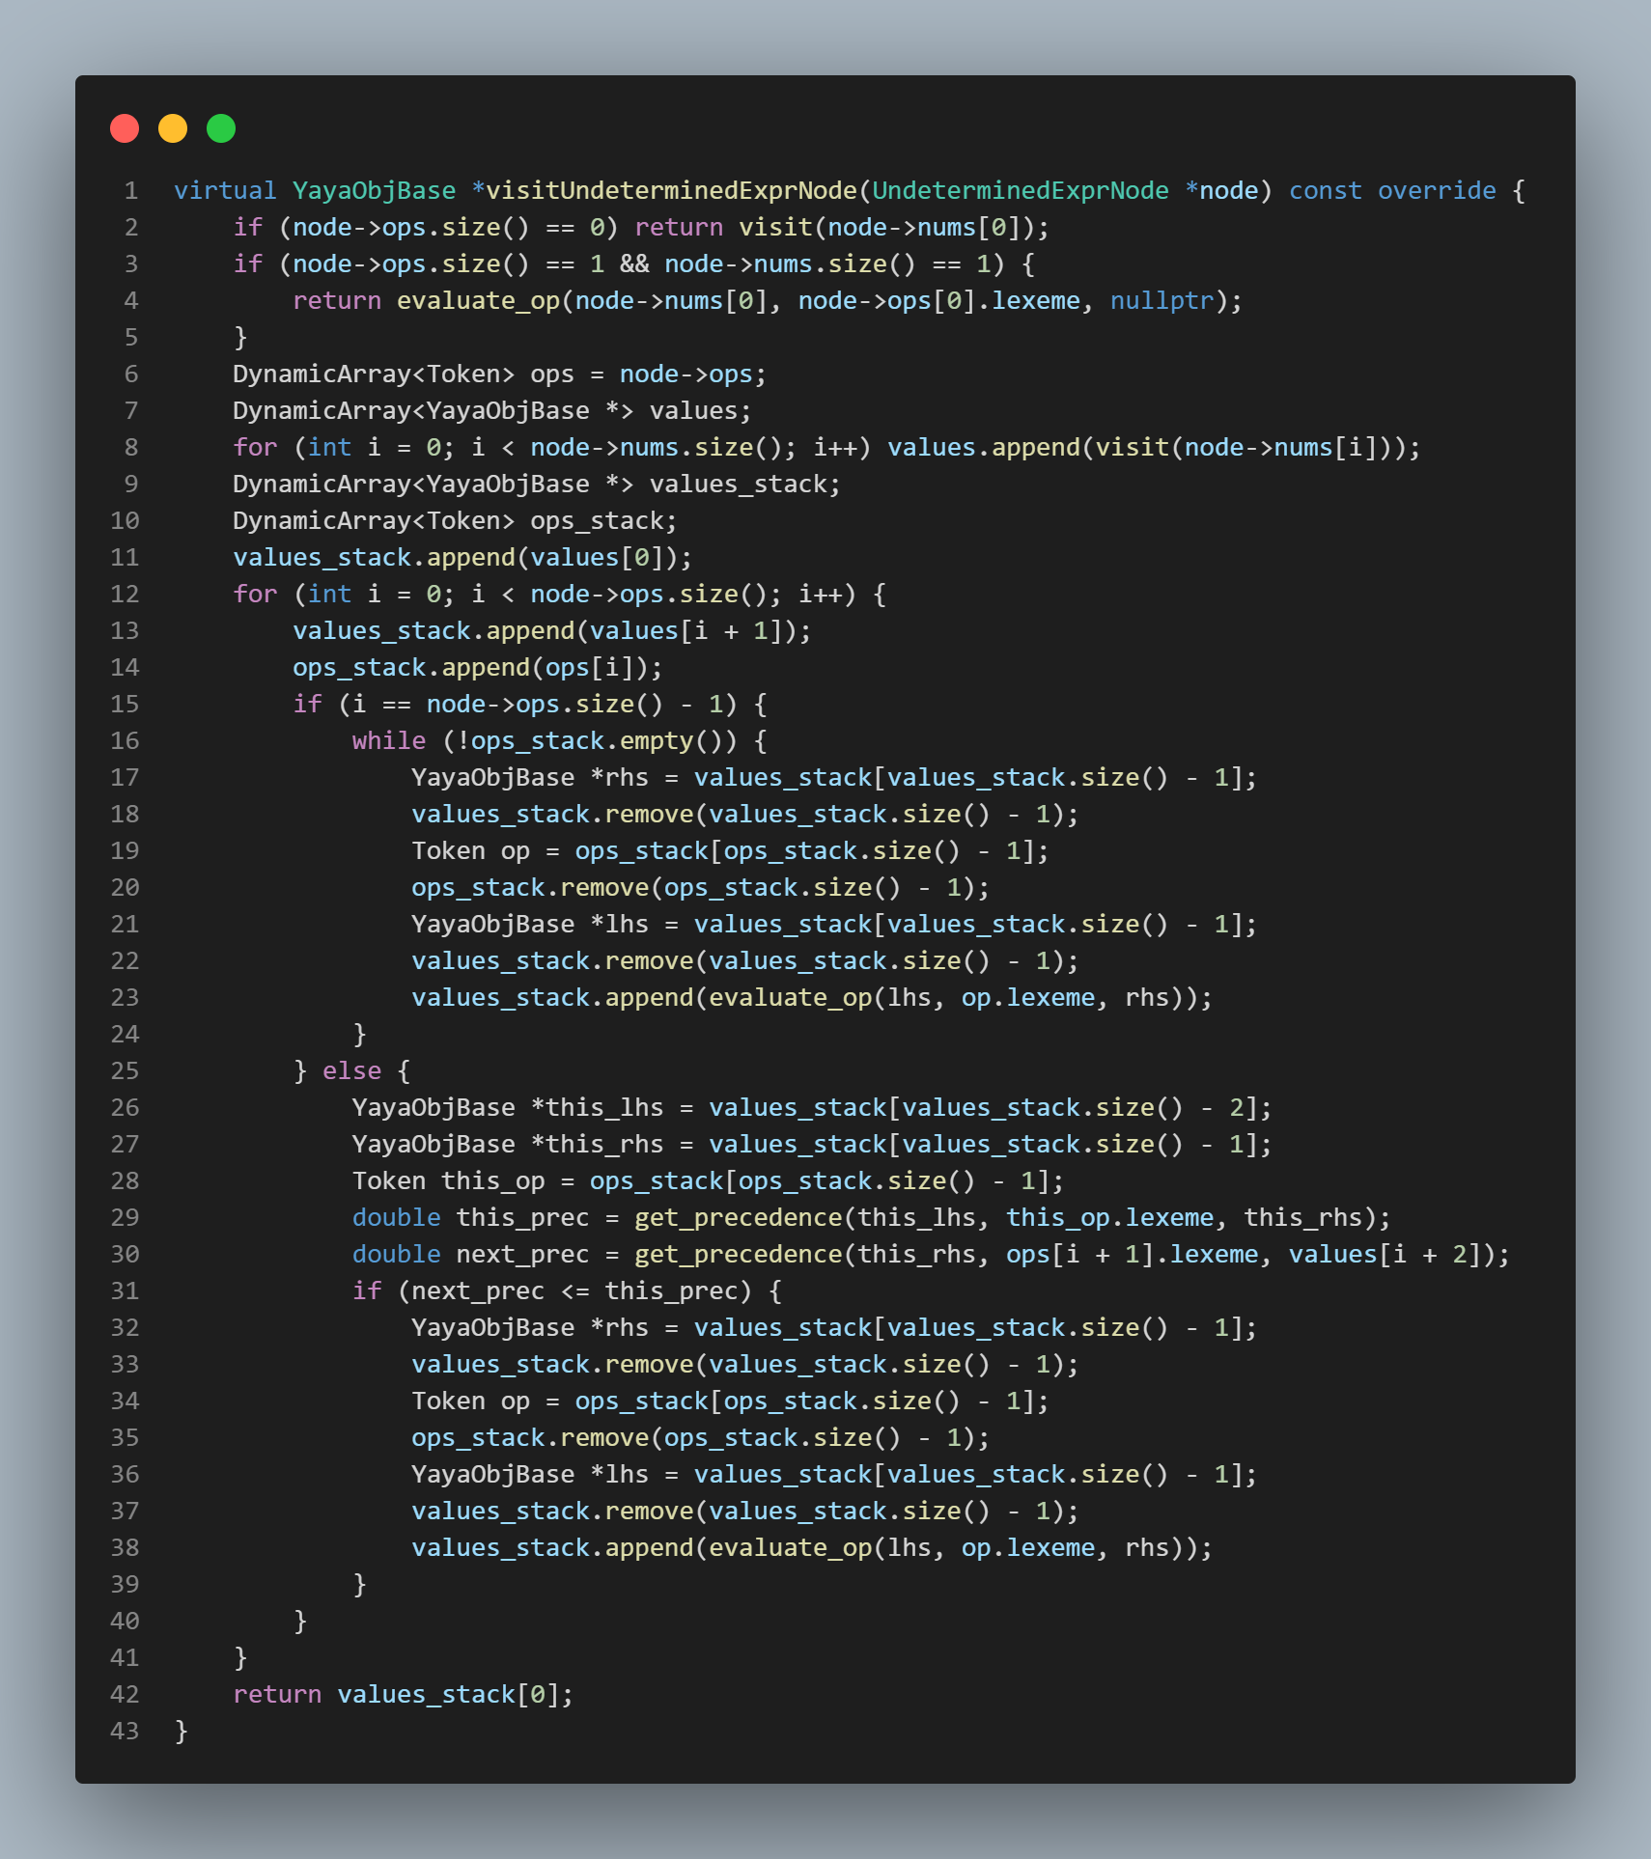Click the virtual keyword on line 1
Viewport: 1651px width, 1859px height.
point(225,191)
